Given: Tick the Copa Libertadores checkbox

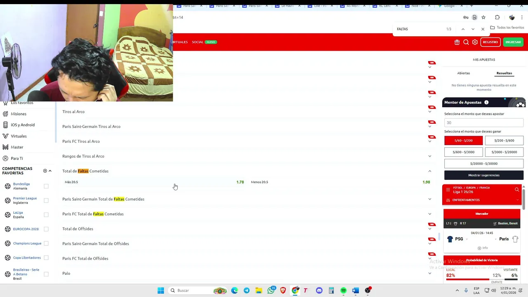Looking at the screenshot, I should pos(46,258).
